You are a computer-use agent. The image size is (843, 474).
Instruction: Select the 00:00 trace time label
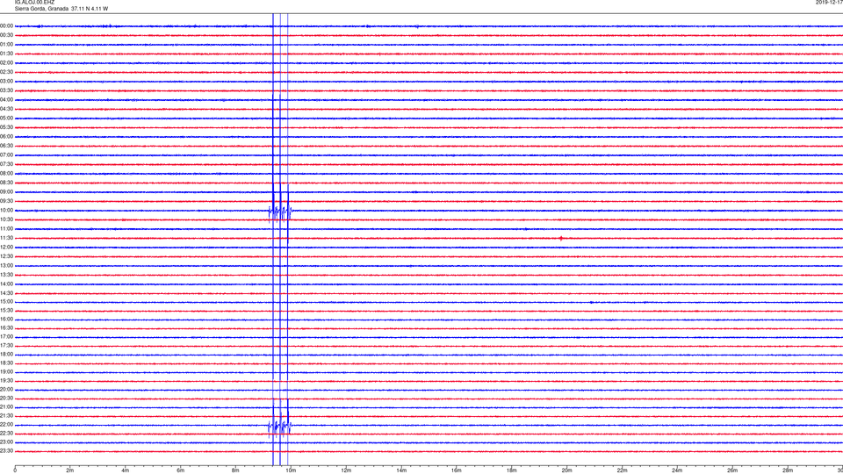click(x=6, y=25)
